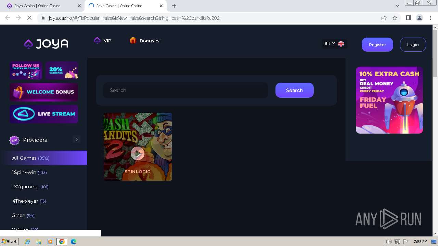Toggle the browser side panel
Screen dimensions: 438x246
click(x=408, y=18)
